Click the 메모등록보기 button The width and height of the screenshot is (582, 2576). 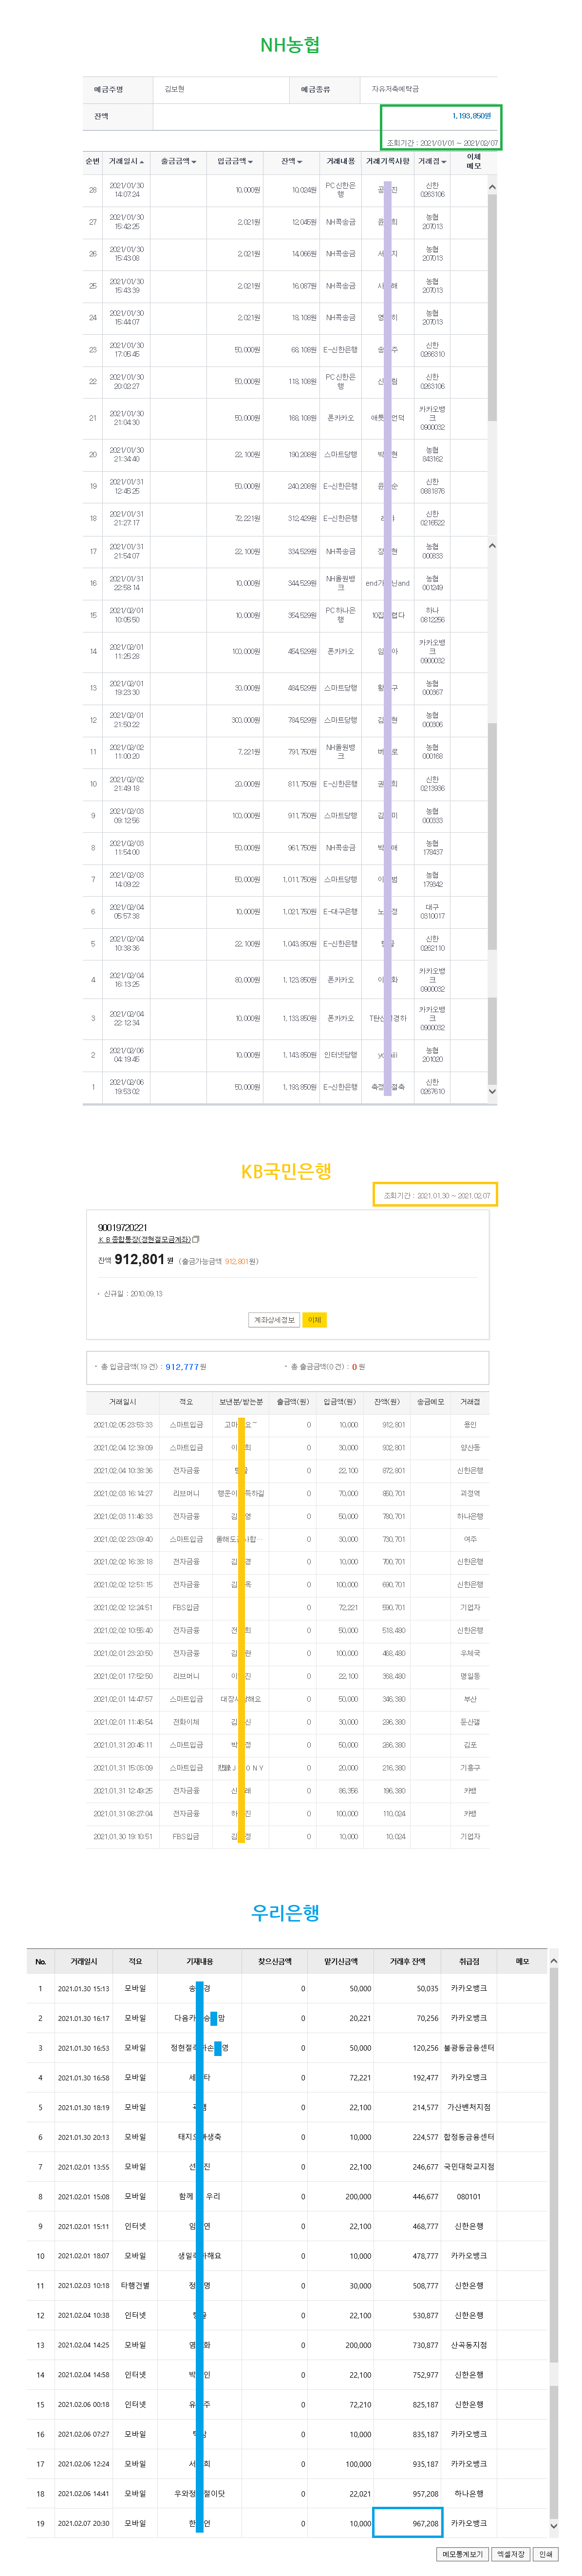463,2554
